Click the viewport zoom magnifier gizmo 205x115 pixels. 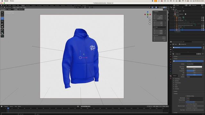pyautogui.click(x=150, y=19)
